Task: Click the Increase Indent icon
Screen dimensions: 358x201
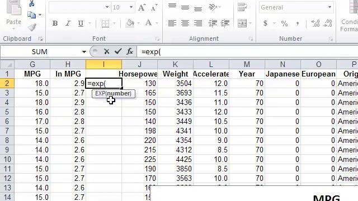Action: [x=225, y=23]
